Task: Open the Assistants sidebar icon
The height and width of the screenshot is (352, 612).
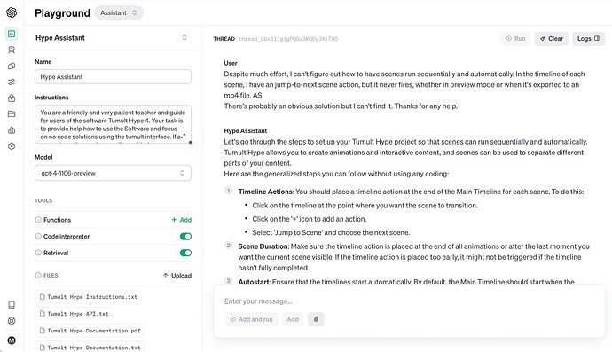Action: [12, 50]
